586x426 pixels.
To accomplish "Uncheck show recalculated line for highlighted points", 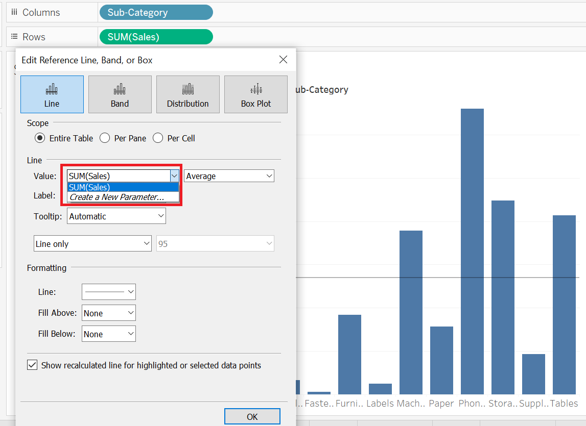I will [x=32, y=364].
